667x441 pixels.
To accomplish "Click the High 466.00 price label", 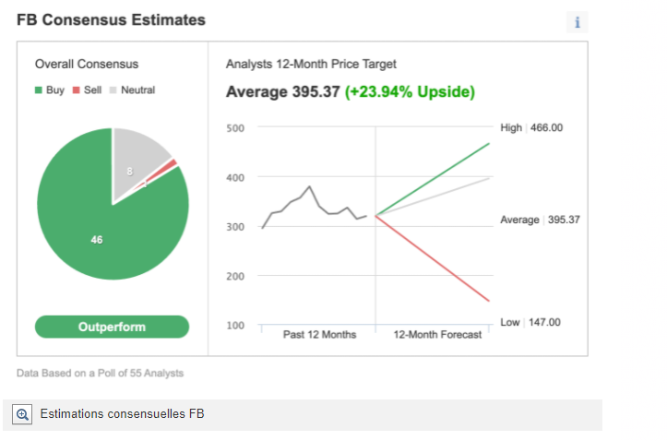I will 531,128.
